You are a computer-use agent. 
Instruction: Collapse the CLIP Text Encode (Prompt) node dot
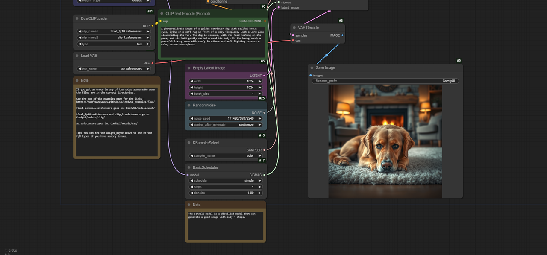pos(162,14)
